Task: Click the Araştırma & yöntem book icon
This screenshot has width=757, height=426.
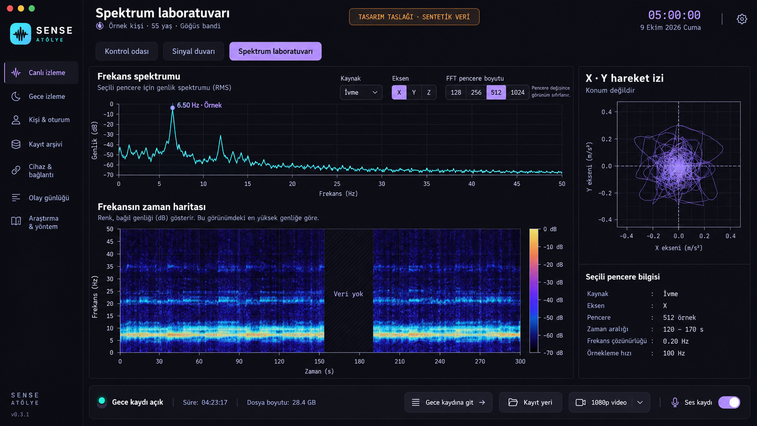Action: coord(16,221)
